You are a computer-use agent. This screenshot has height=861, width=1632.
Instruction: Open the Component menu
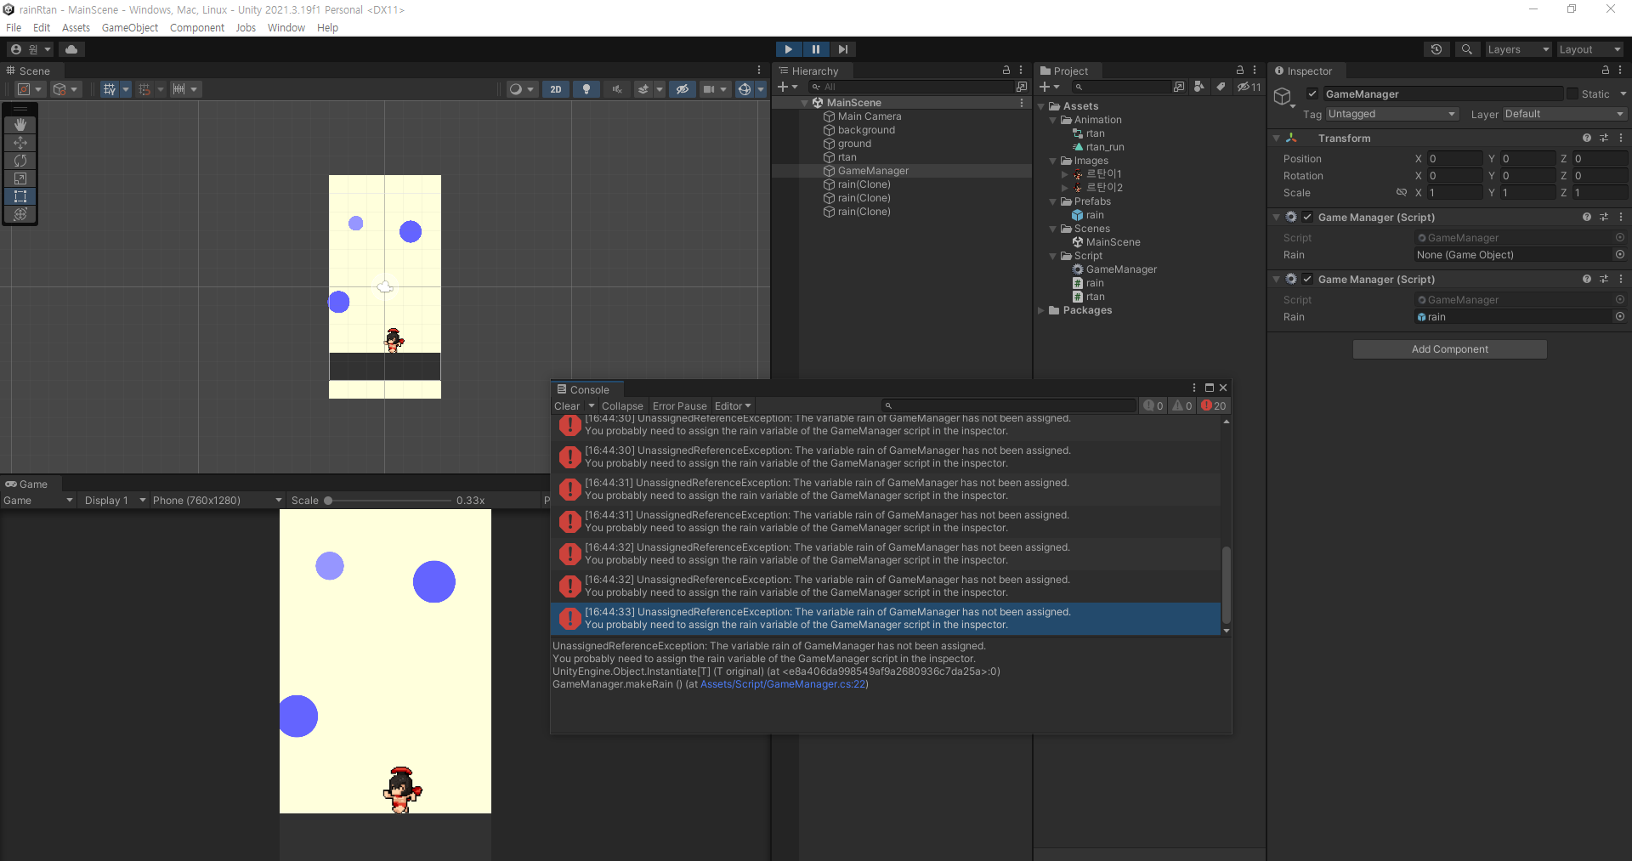click(197, 27)
